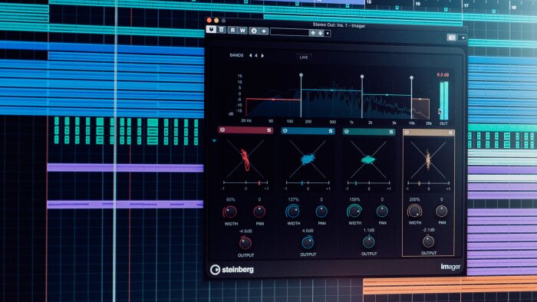
Task: Toggle the tan band power button
Action: click(407, 132)
